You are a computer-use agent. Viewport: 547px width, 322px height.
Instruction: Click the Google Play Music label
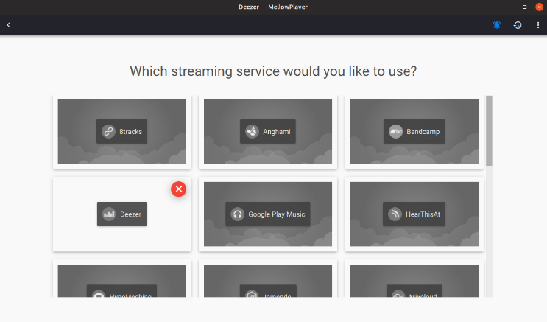268,214
